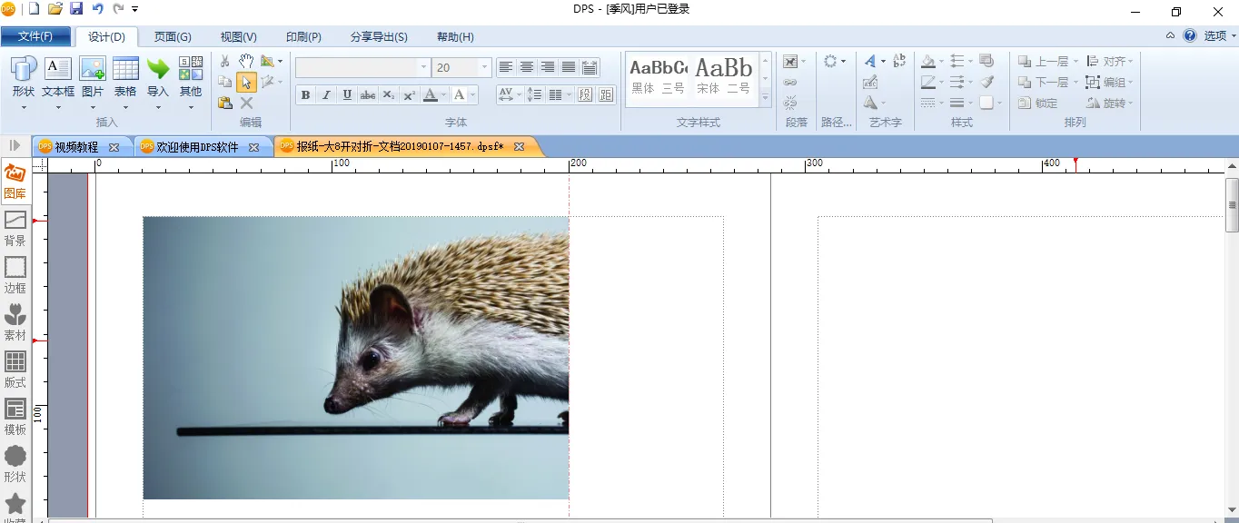The image size is (1239, 523).
Task: Choose the 黑体 三号 text style
Action: [659, 77]
